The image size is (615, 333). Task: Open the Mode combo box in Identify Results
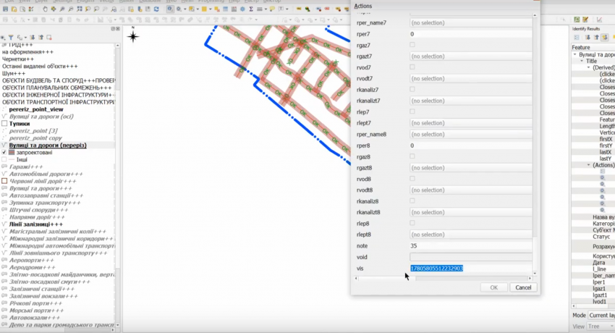601,316
